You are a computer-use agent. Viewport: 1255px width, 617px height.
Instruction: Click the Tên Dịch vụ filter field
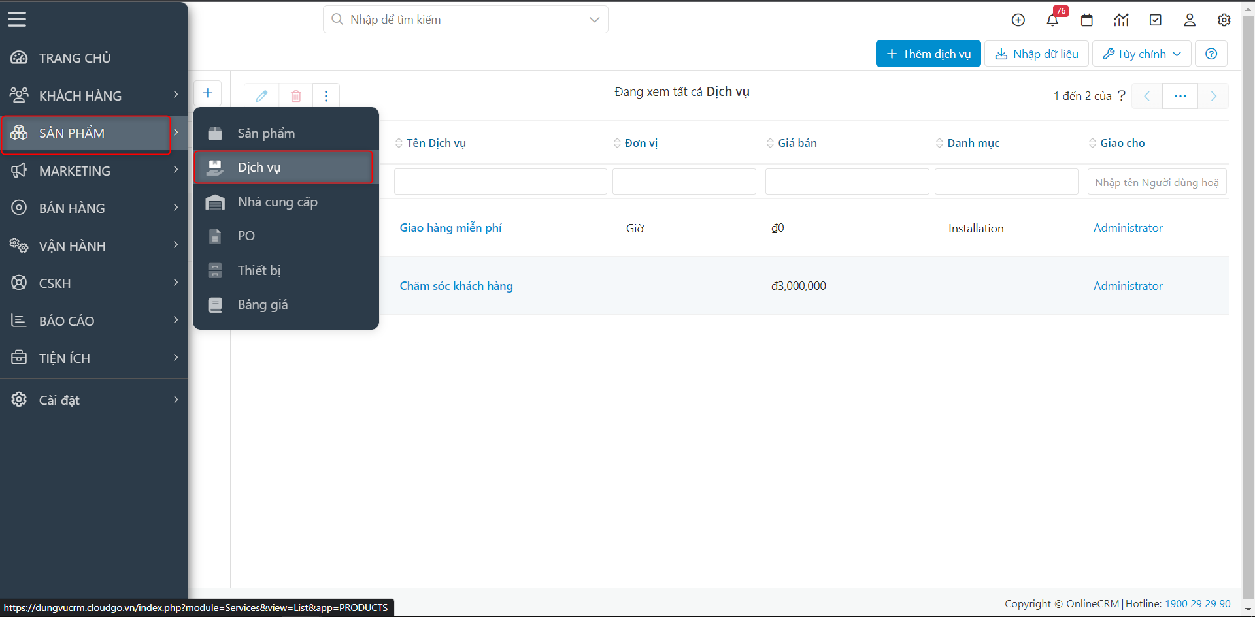click(500, 182)
